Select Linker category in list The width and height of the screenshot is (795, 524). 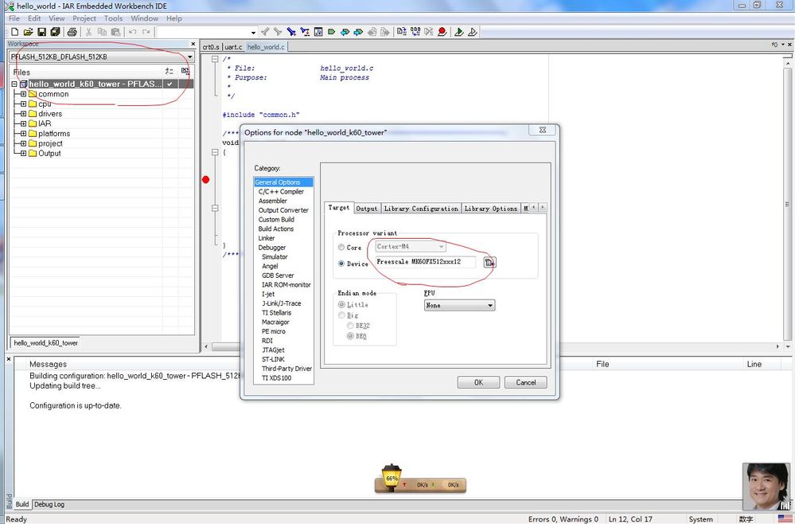pyautogui.click(x=267, y=238)
